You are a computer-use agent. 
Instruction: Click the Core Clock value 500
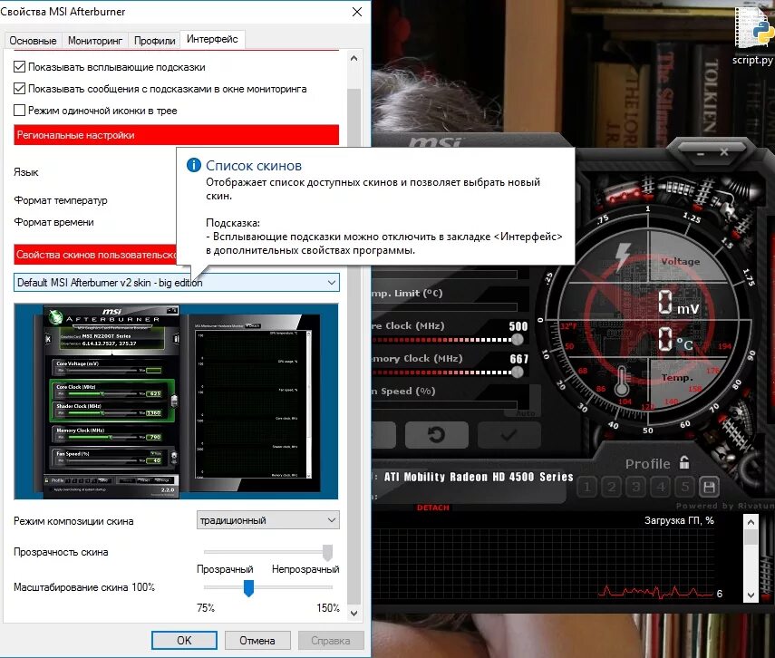(518, 326)
